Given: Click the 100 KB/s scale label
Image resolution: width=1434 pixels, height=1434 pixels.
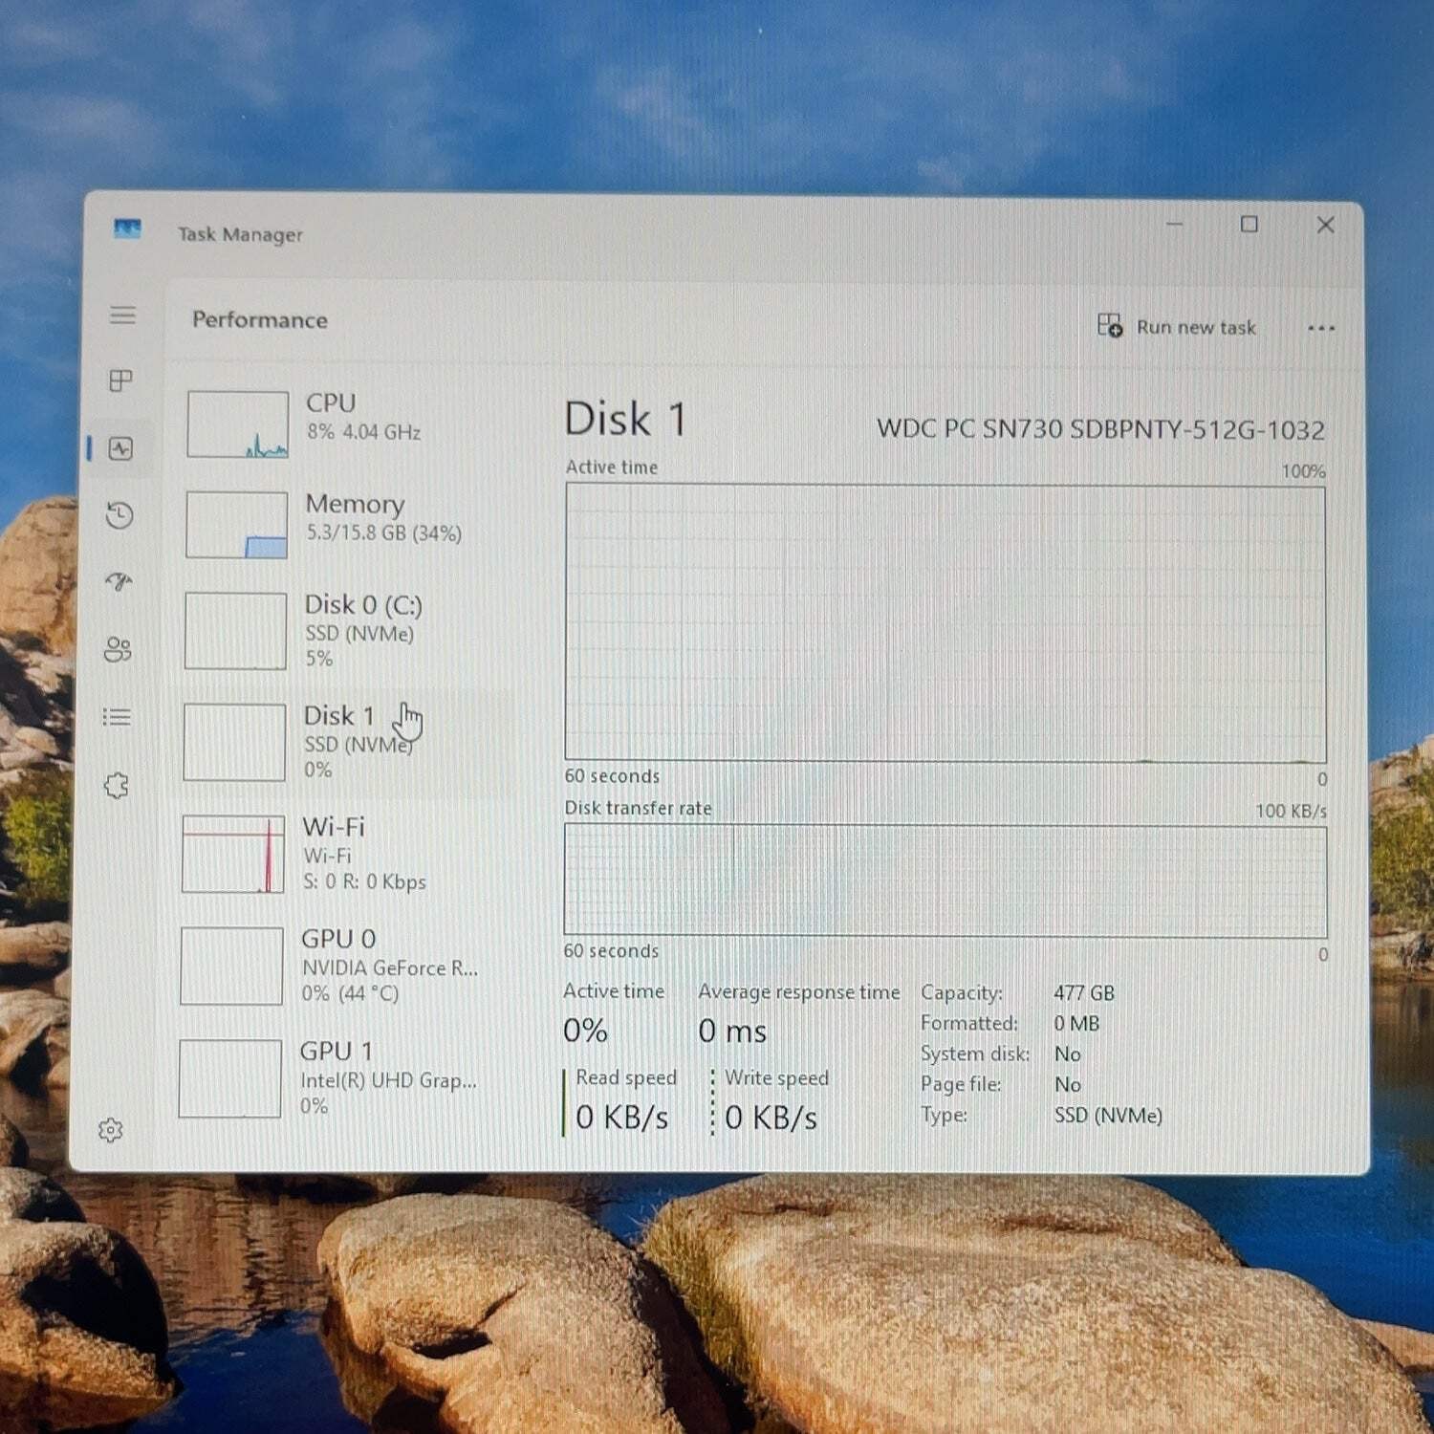Looking at the screenshot, I should pos(1291,811).
